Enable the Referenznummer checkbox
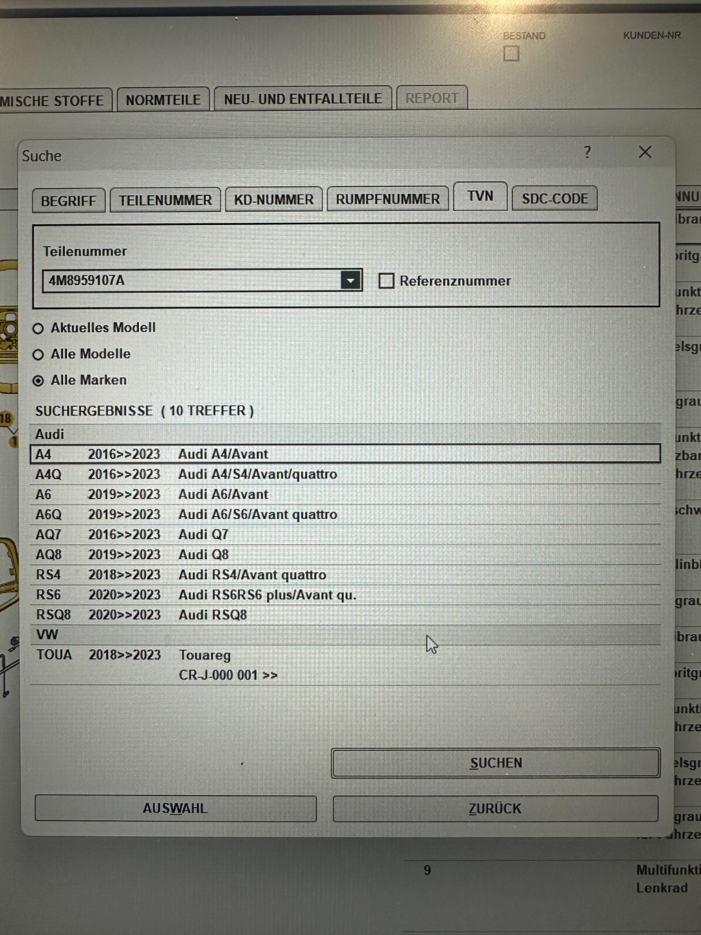The width and height of the screenshot is (701, 935). (x=386, y=281)
